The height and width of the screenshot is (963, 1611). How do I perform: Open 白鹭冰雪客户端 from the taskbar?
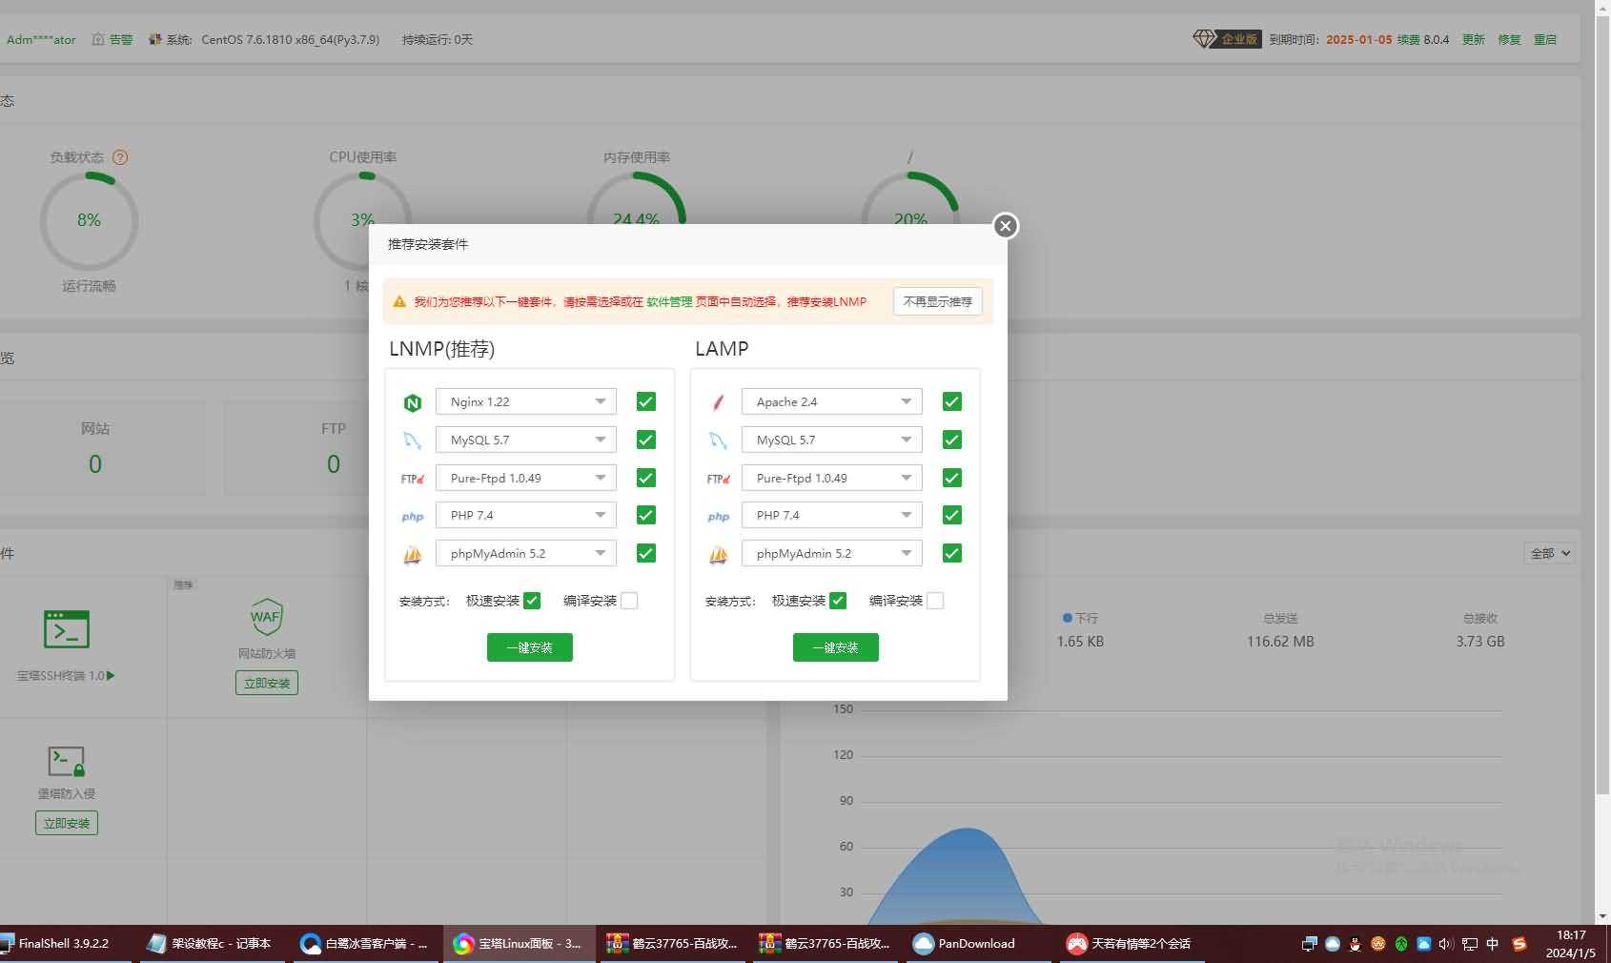pyautogui.click(x=364, y=944)
